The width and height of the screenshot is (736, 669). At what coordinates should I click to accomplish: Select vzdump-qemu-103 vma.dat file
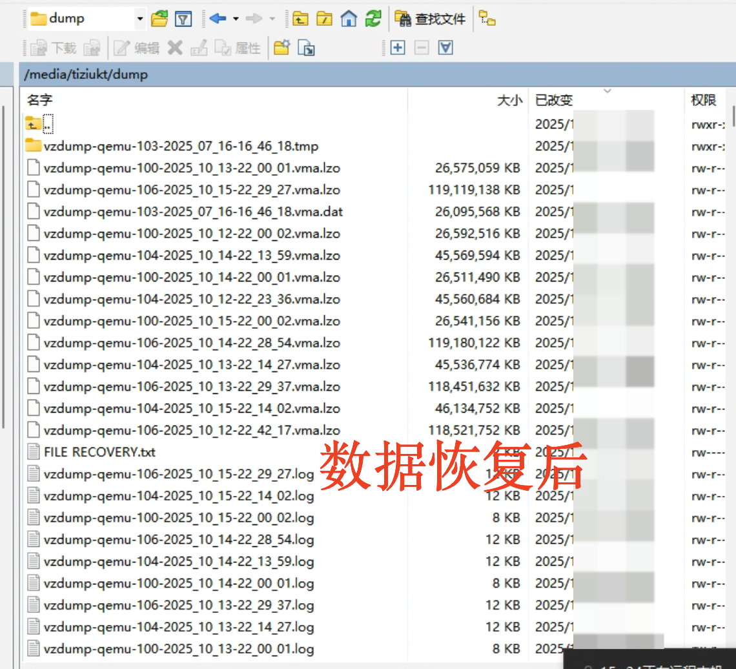[193, 212]
